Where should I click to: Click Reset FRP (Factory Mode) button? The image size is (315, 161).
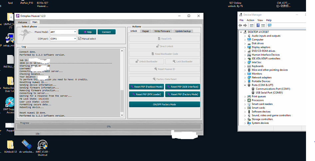tap(182, 94)
